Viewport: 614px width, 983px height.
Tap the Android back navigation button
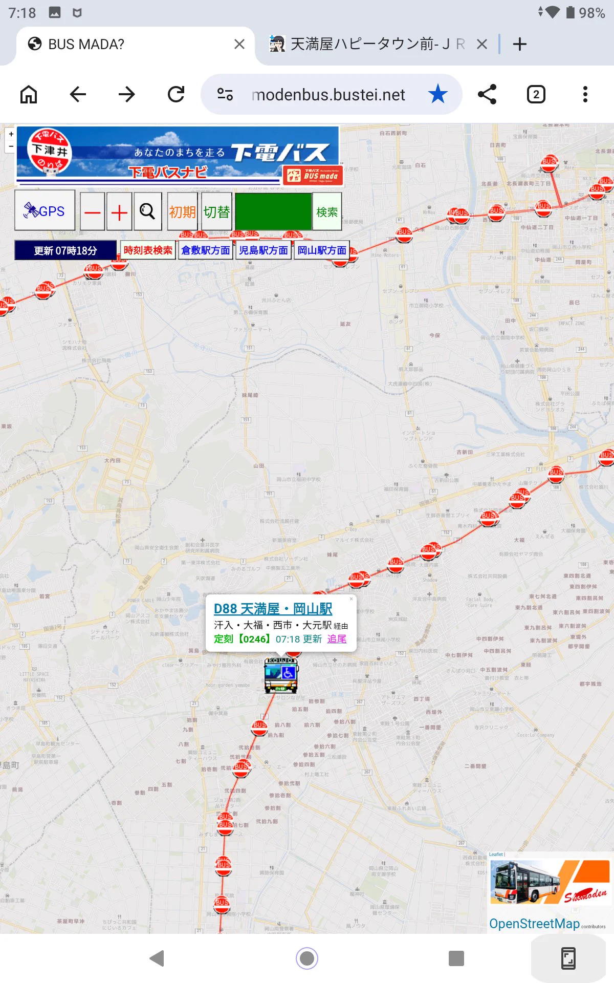pyautogui.click(x=157, y=958)
